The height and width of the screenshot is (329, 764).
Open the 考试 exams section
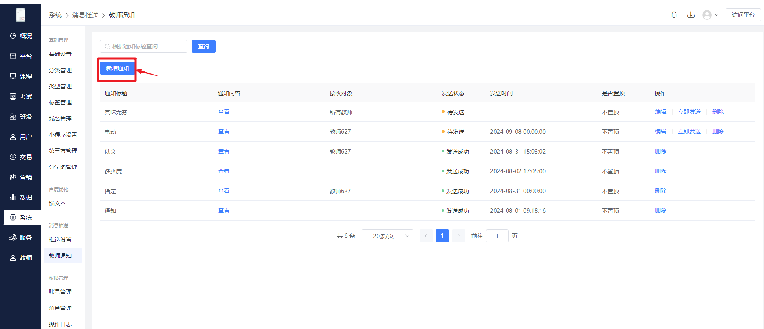coord(21,96)
